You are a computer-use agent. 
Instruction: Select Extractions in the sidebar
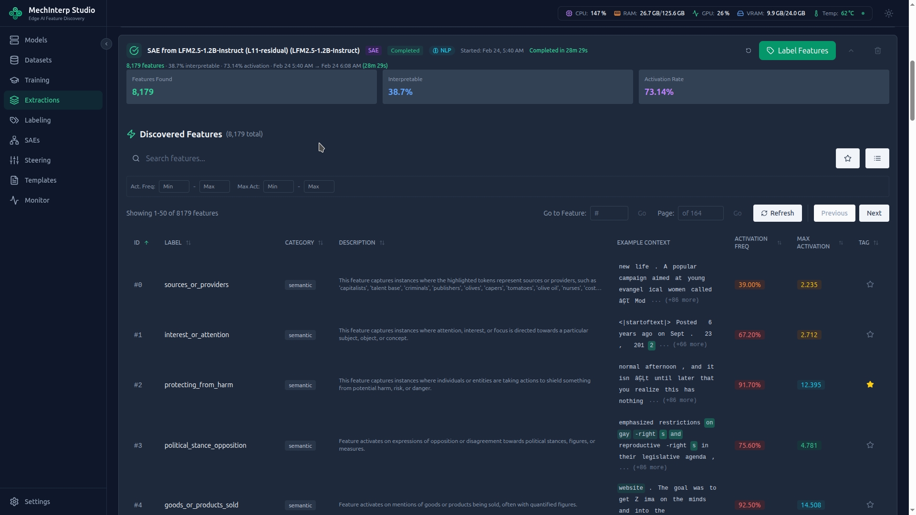coord(53,100)
